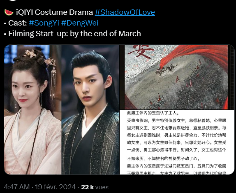236x193 pixels.
Task: Open the #SongYi hashtag
Action: coord(44,23)
